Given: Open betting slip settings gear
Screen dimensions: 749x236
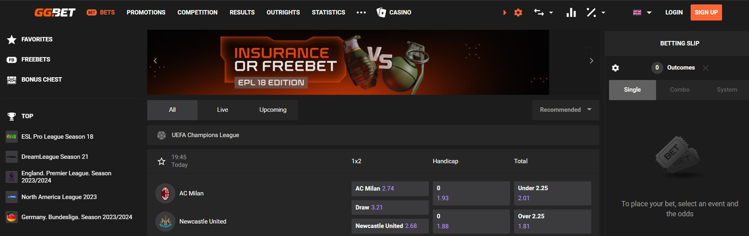Looking at the screenshot, I should point(615,68).
